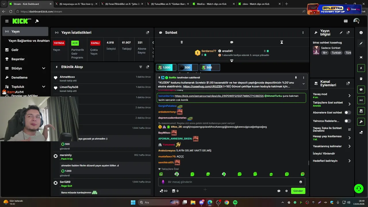Viewport: 368px width, 207px height.
Task: Click the Gönder send button
Action: [x=298, y=191]
